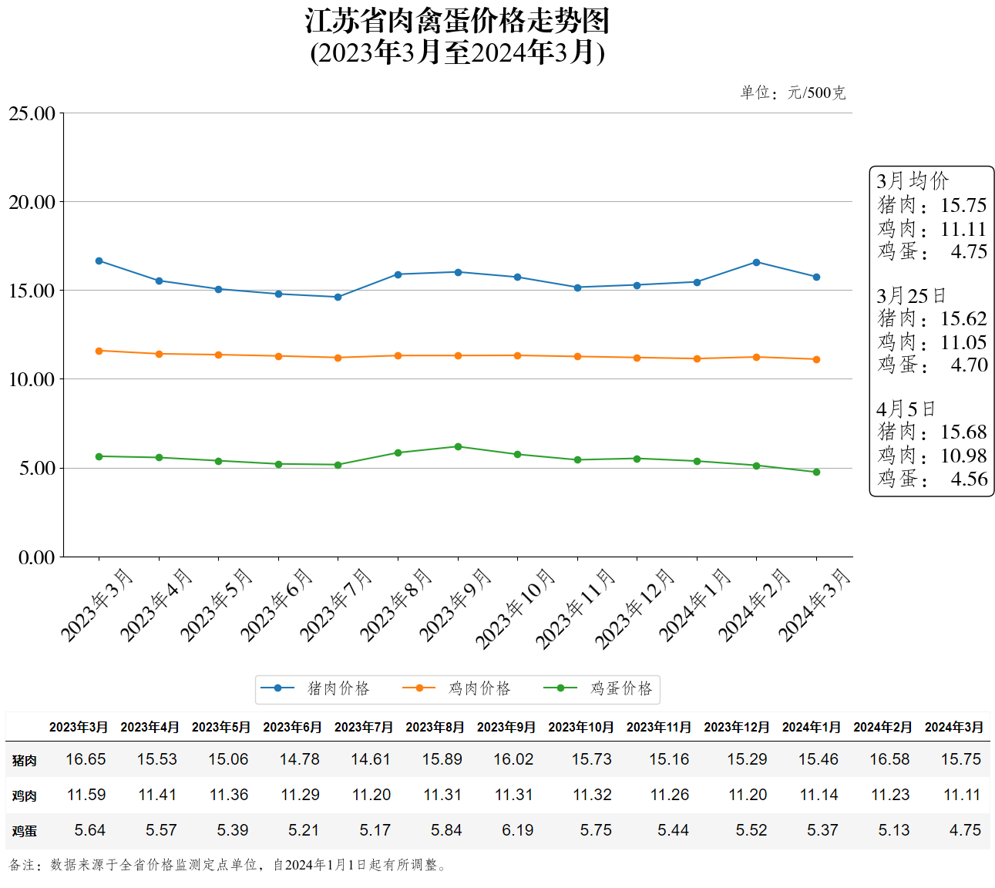Click egg price point at 2023年9月
The image size is (995, 888).
458,446
